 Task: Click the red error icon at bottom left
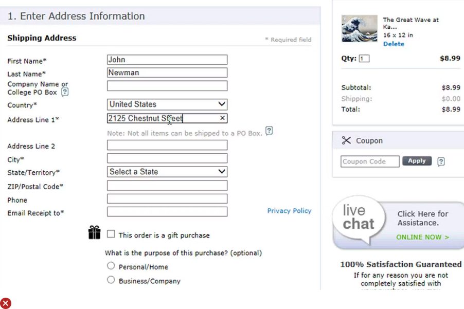pyautogui.click(x=6, y=303)
